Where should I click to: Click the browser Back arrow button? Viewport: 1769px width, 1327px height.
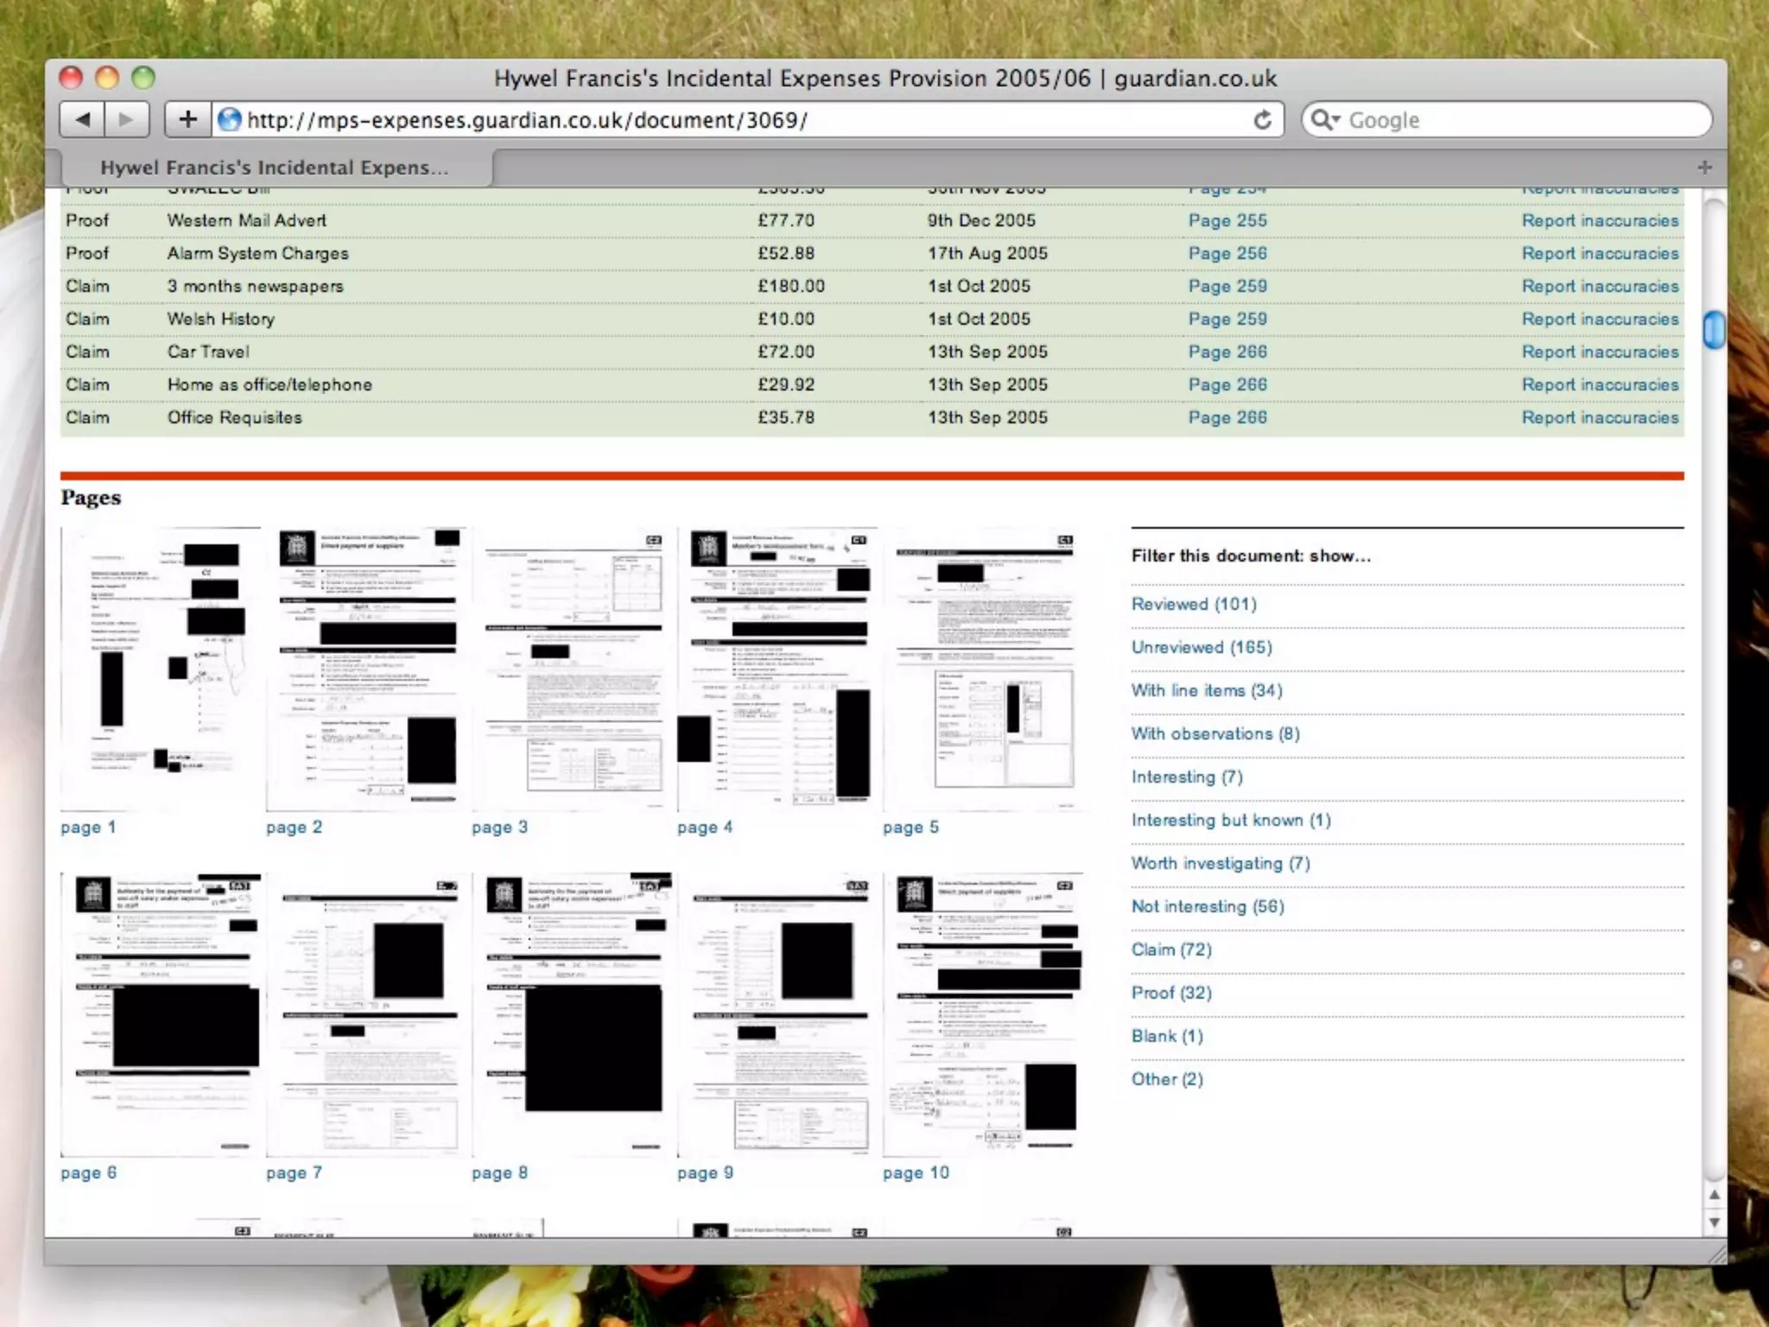(x=83, y=119)
